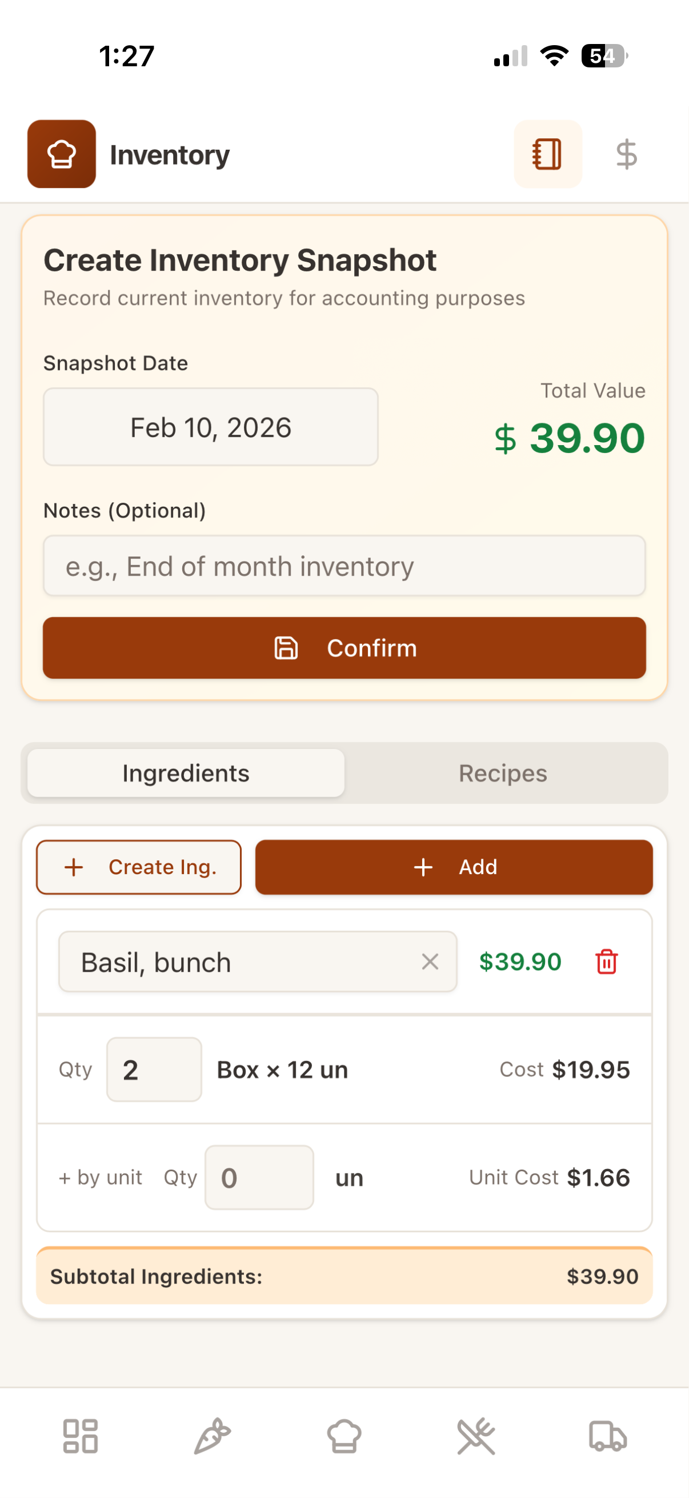Open the crossed utensils icon in bottom bar

click(475, 1436)
